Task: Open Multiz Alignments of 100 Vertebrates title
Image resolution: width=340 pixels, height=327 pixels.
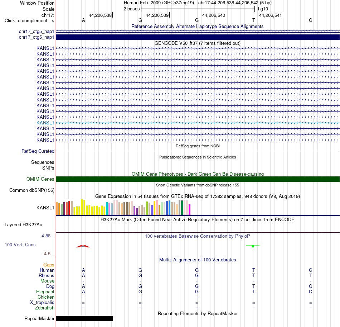Action: [x=198, y=260]
